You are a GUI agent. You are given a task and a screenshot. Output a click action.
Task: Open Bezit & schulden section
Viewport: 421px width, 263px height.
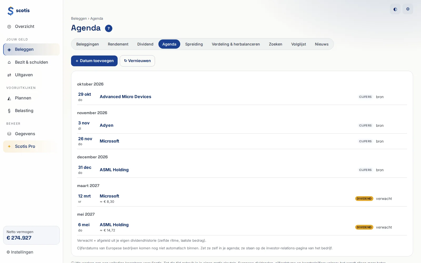tap(31, 62)
